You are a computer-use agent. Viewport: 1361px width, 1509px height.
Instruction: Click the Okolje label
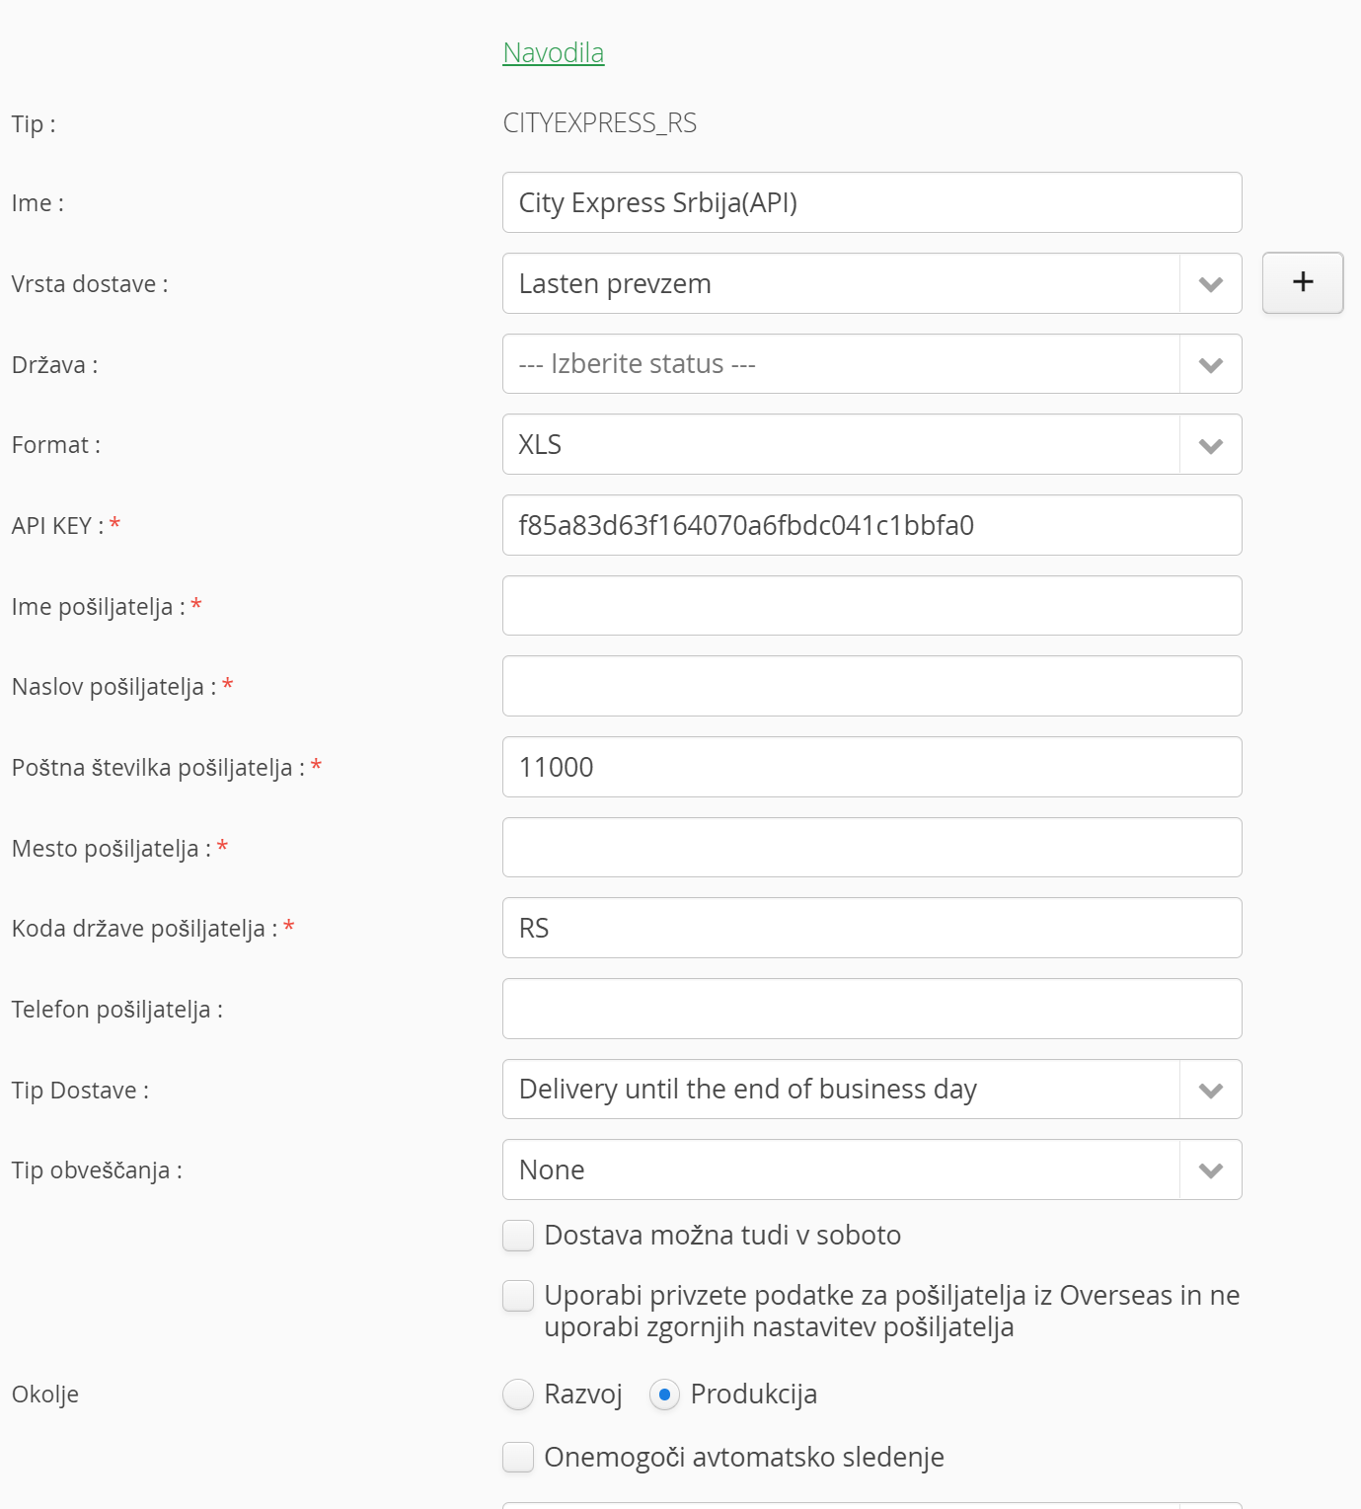(x=45, y=1395)
